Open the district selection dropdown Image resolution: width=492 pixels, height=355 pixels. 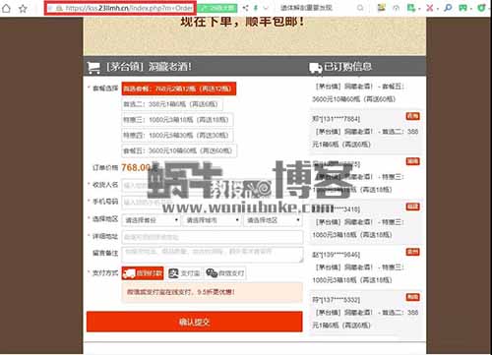click(273, 220)
